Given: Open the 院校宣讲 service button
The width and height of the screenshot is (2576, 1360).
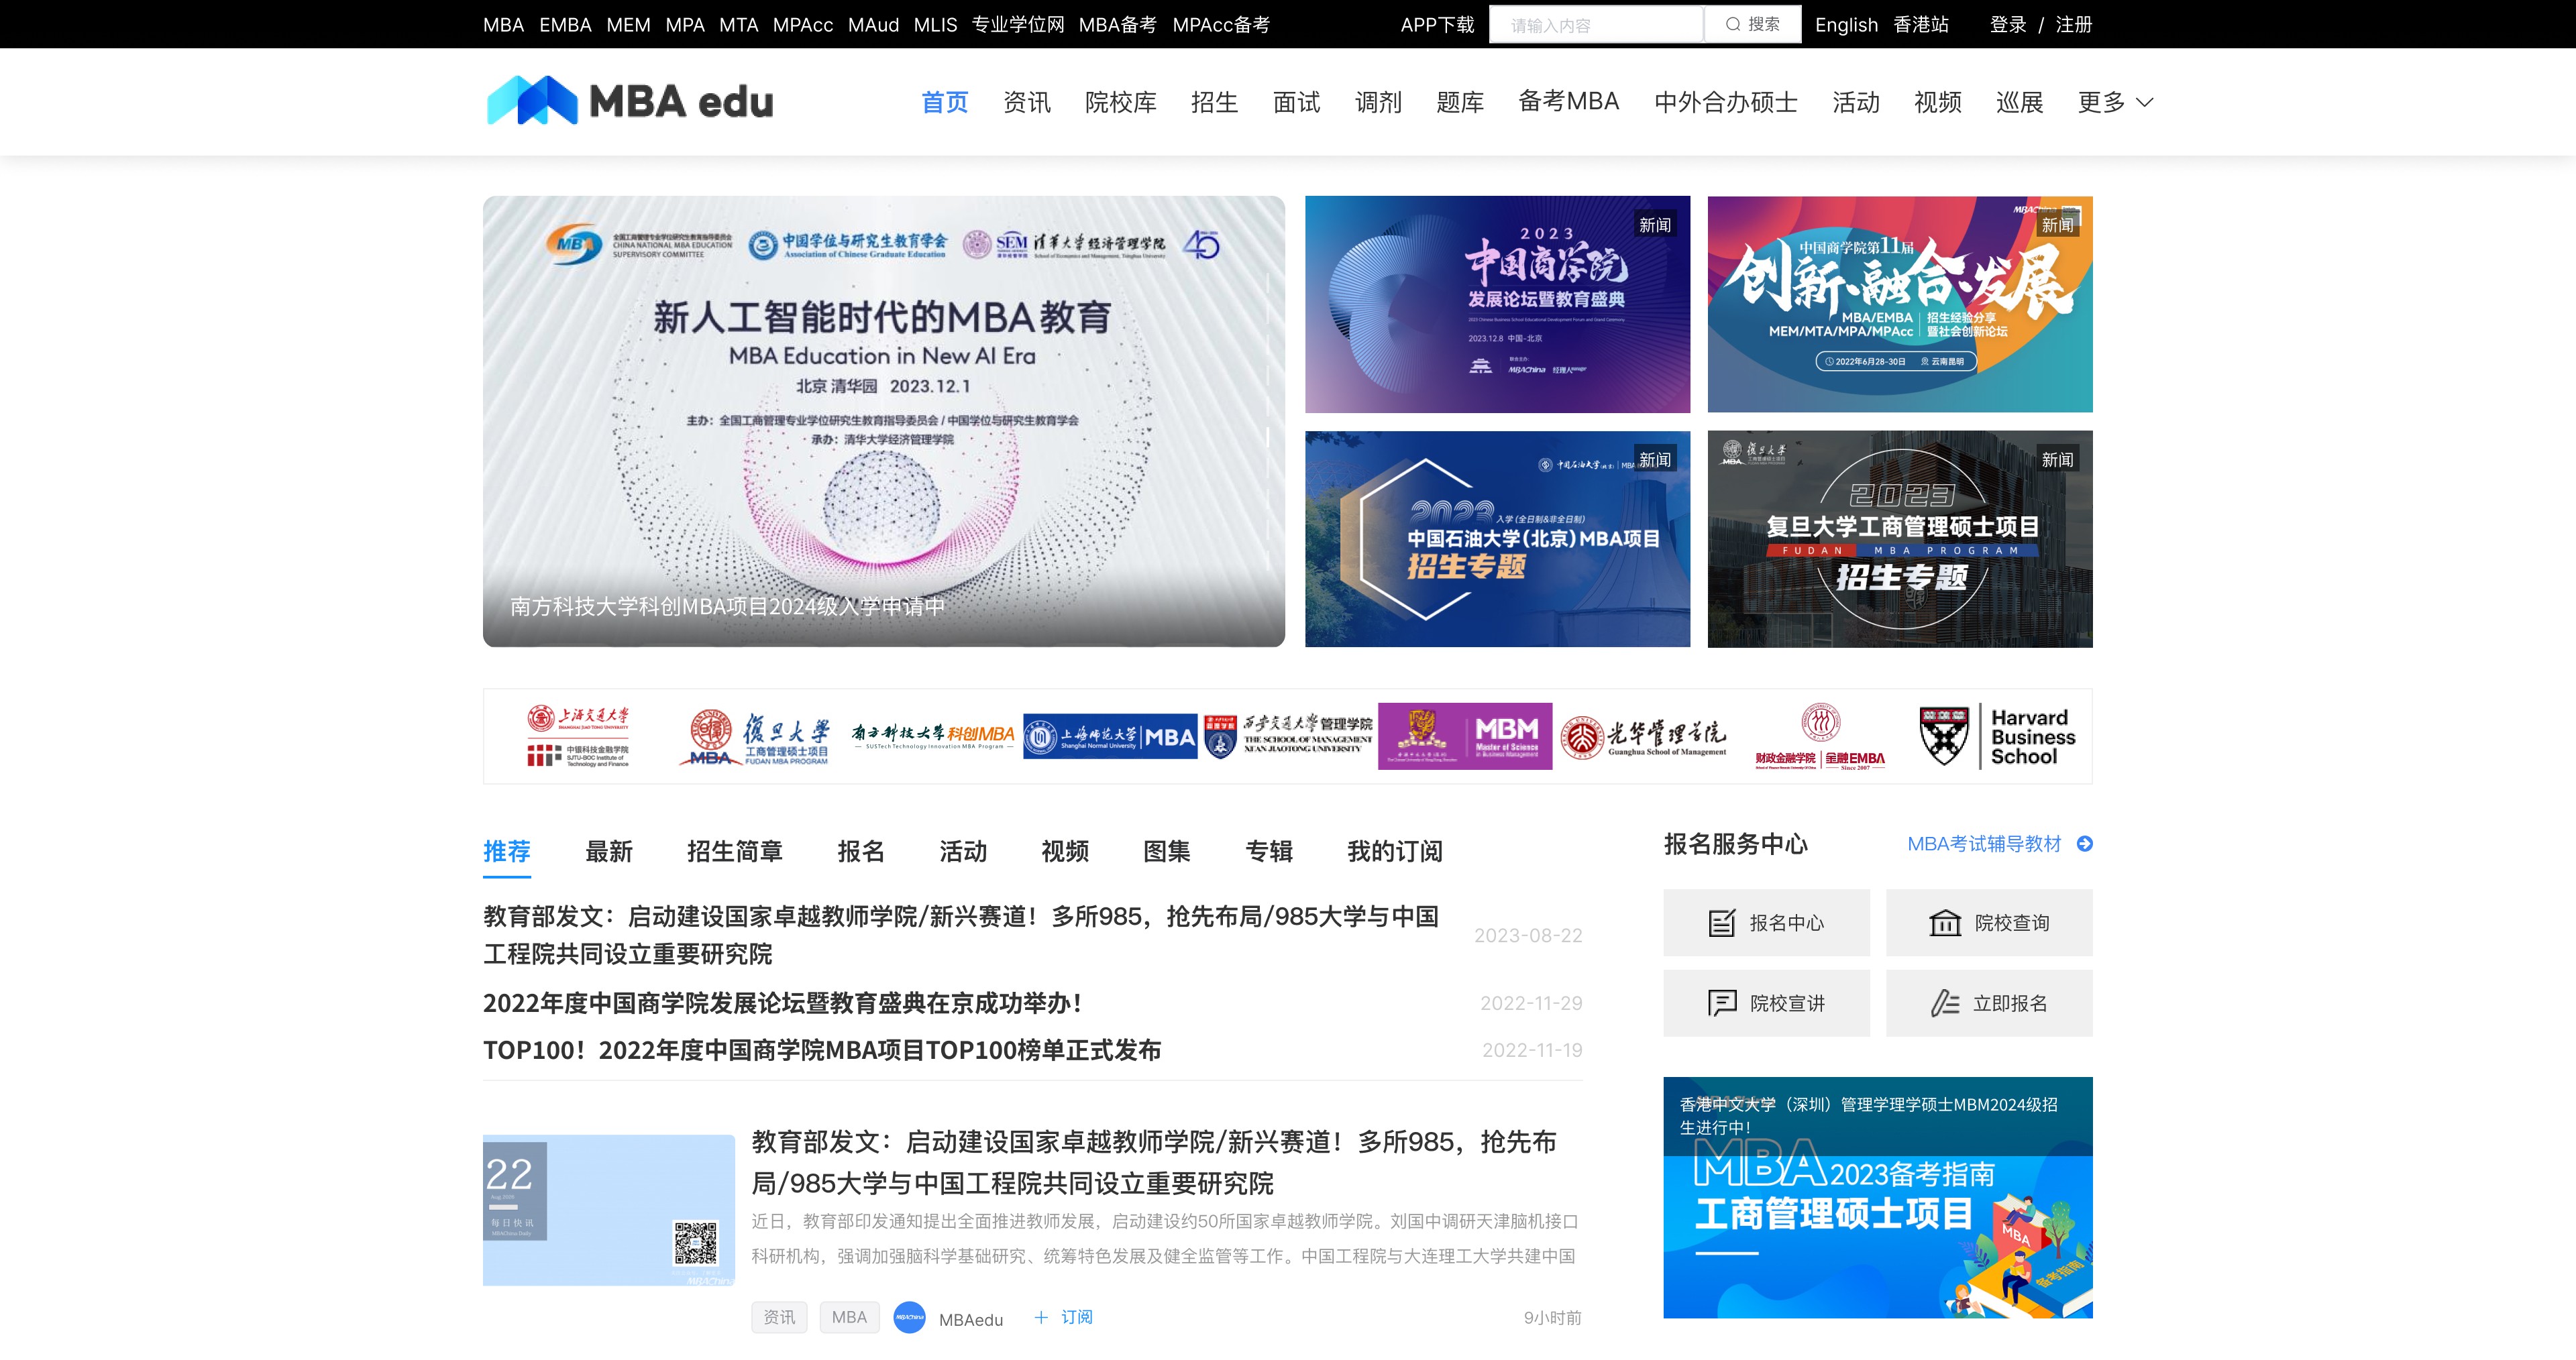Looking at the screenshot, I should pos(1766,1002).
